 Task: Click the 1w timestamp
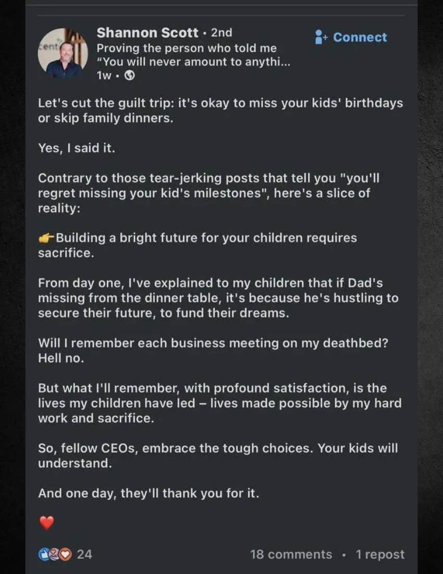[104, 76]
